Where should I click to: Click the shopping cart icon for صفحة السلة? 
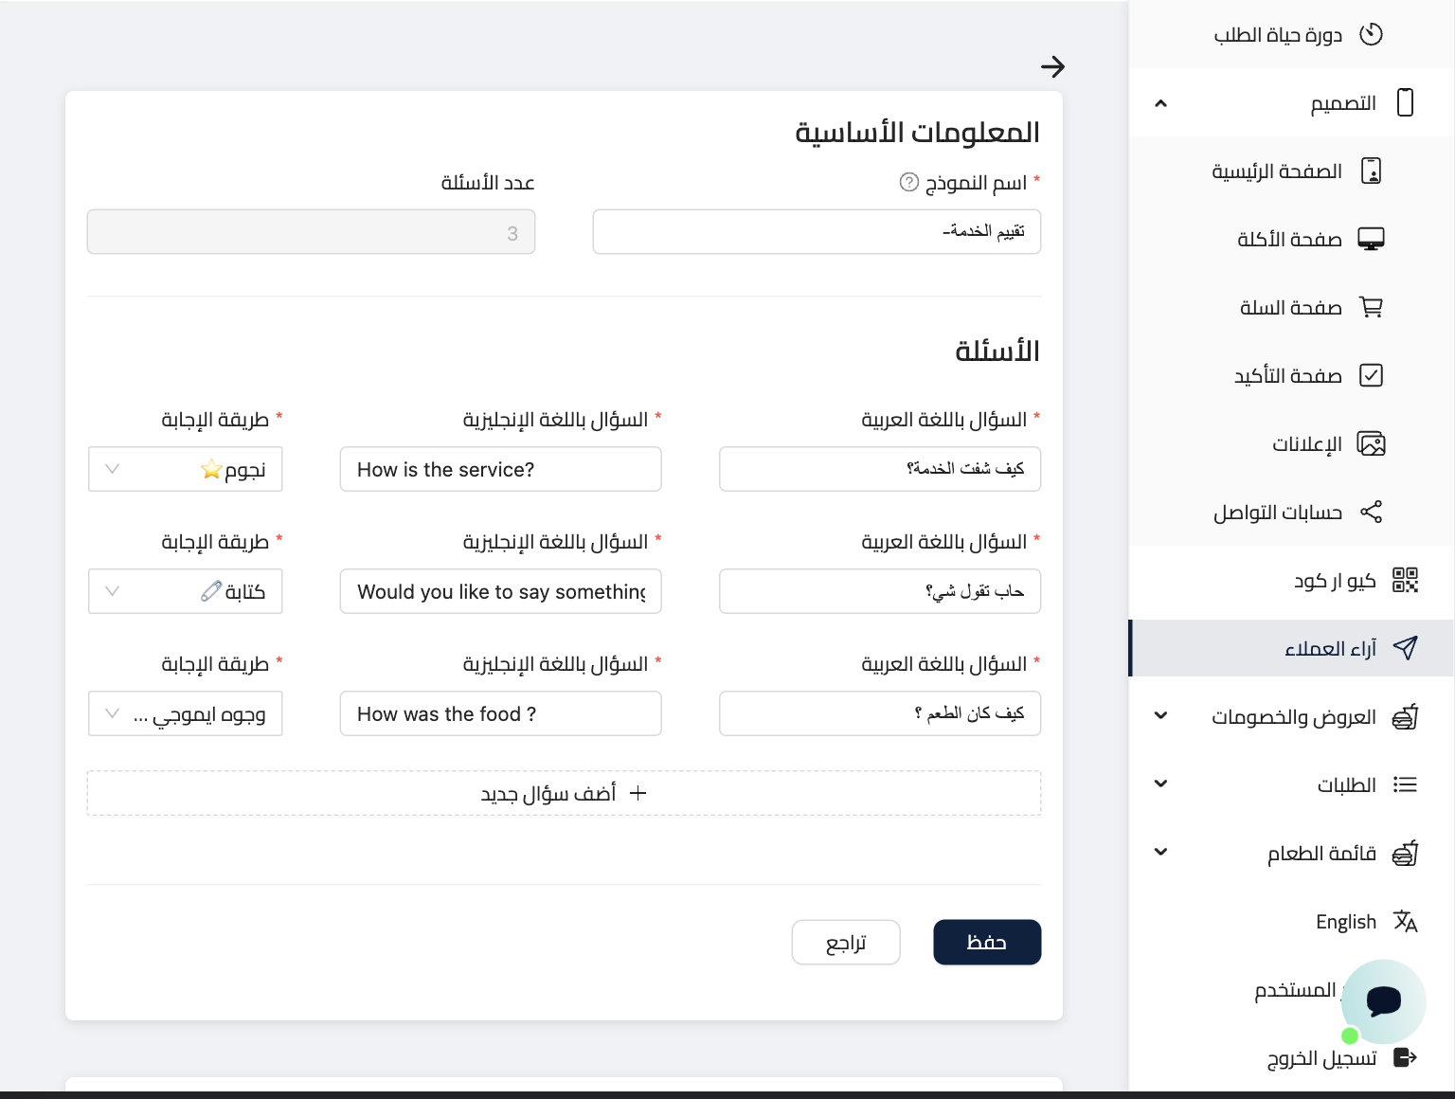pos(1371,307)
